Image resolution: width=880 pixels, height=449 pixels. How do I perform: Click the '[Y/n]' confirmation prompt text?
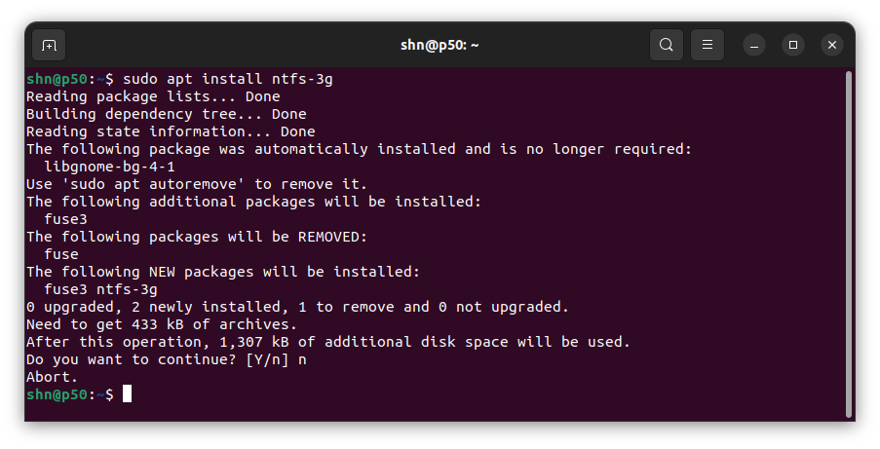point(267,359)
